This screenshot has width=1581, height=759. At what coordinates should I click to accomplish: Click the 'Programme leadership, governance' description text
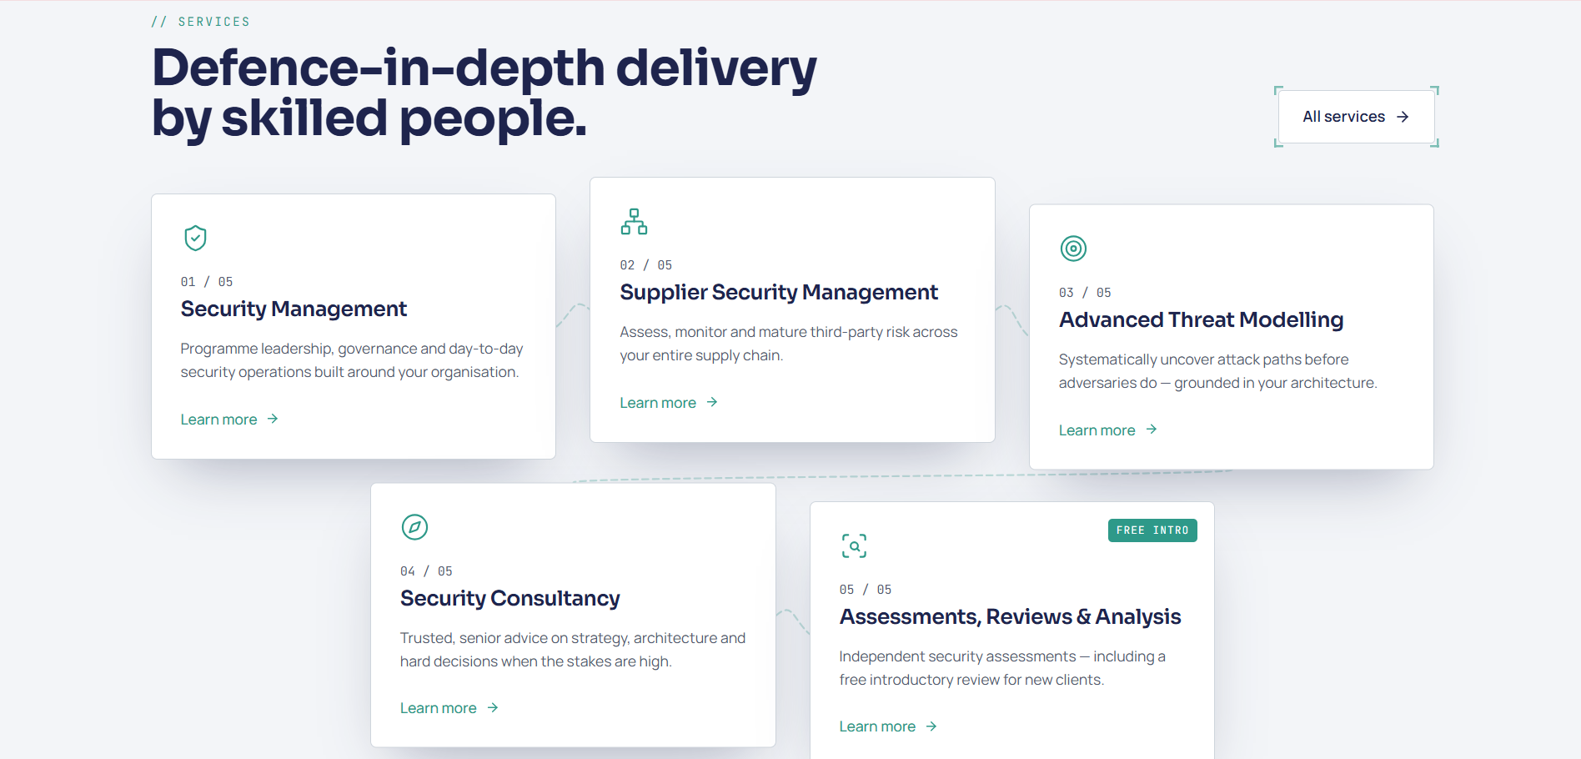352,360
